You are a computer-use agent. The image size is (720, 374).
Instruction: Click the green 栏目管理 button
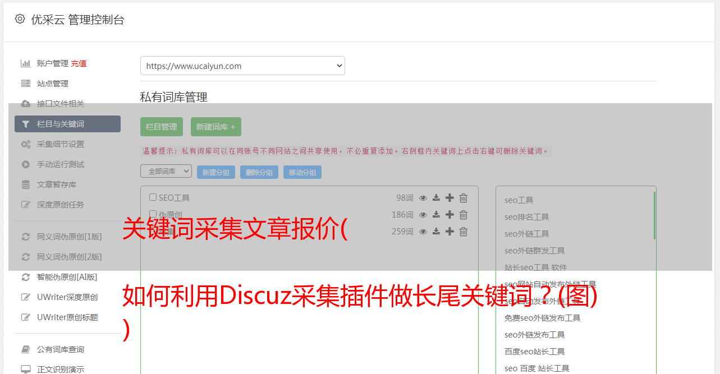click(x=162, y=127)
